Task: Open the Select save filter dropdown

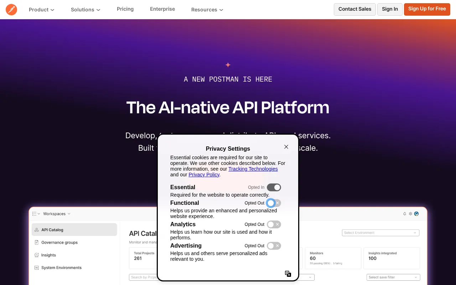Action: [393, 277]
